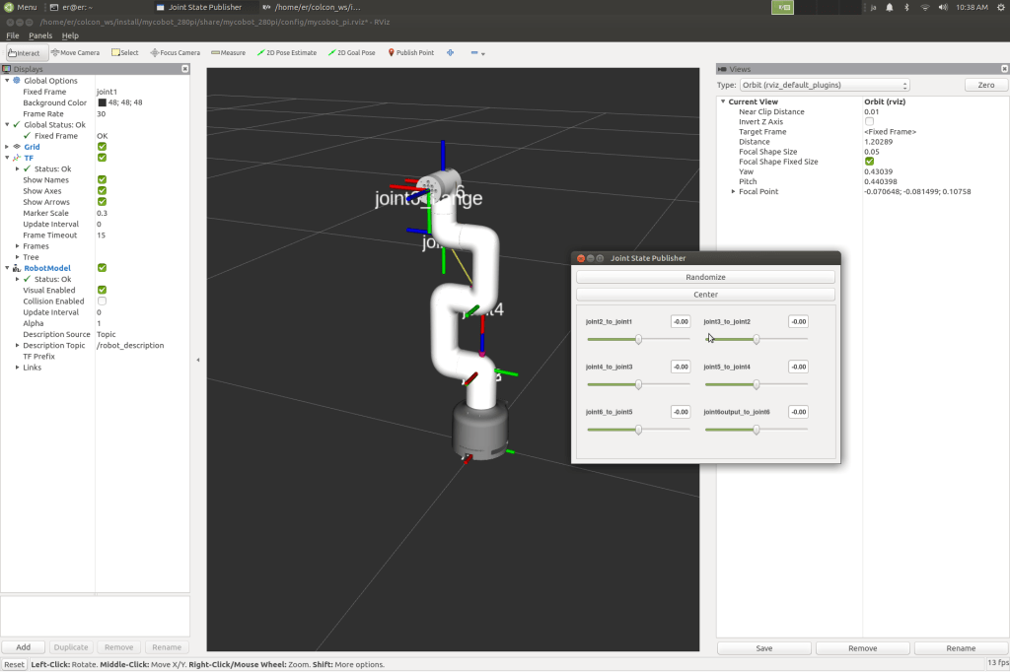Enable the Collision Enabled checkbox
1010x672 pixels.
[x=102, y=302]
